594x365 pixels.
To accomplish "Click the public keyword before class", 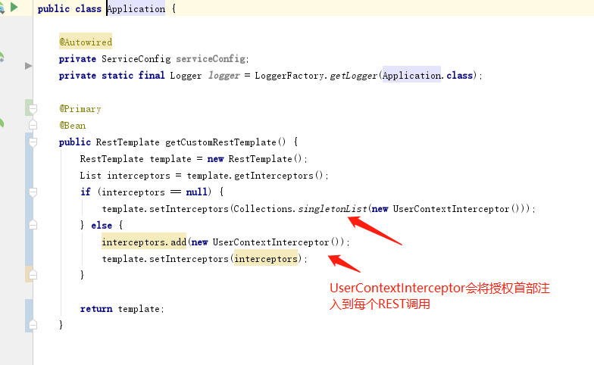I will [x=53, y=9].
